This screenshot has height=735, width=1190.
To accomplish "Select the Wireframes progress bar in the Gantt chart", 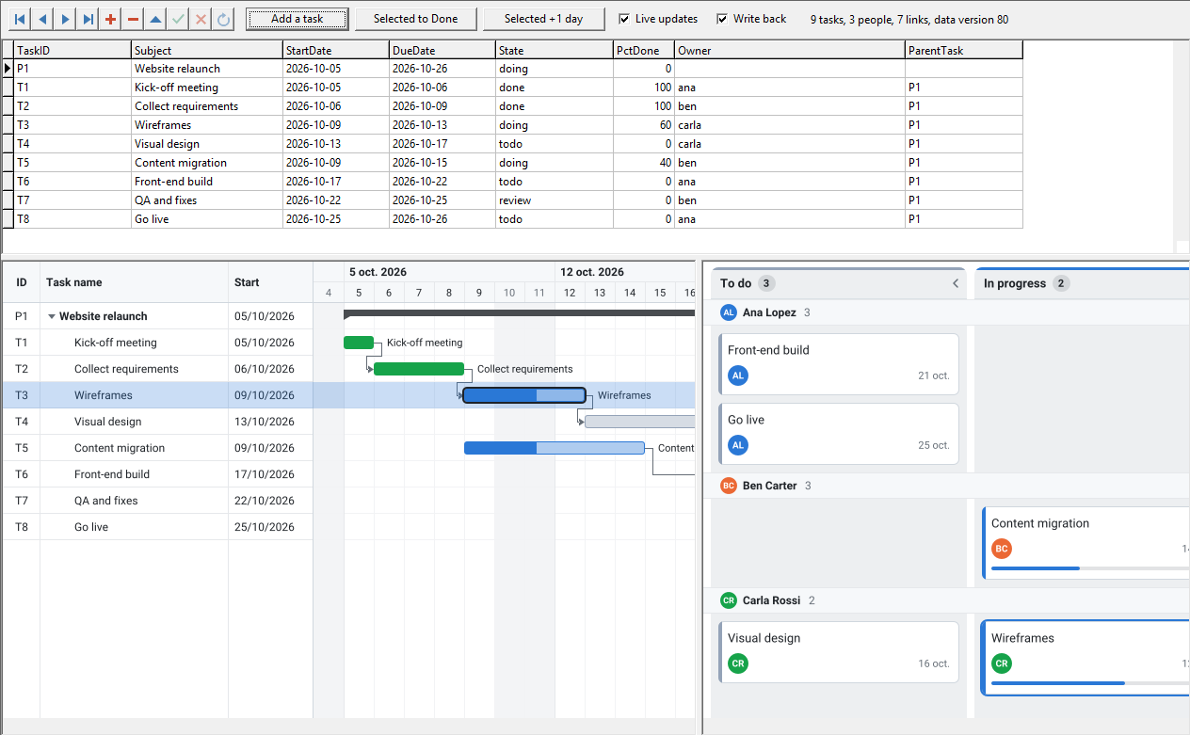I will click(x=524, y=395).
